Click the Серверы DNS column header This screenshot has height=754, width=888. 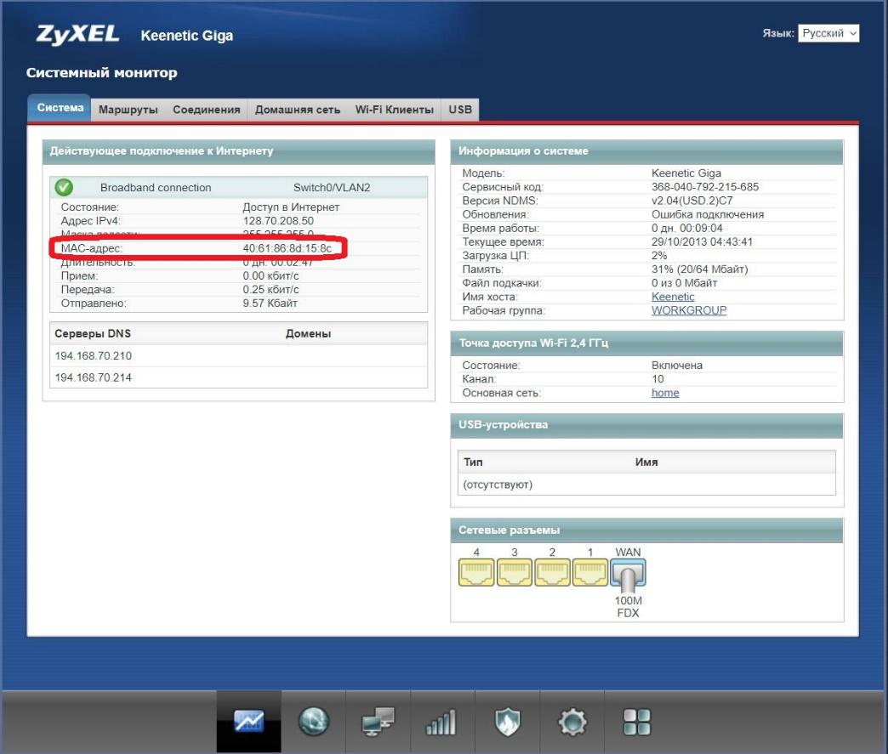93,333
